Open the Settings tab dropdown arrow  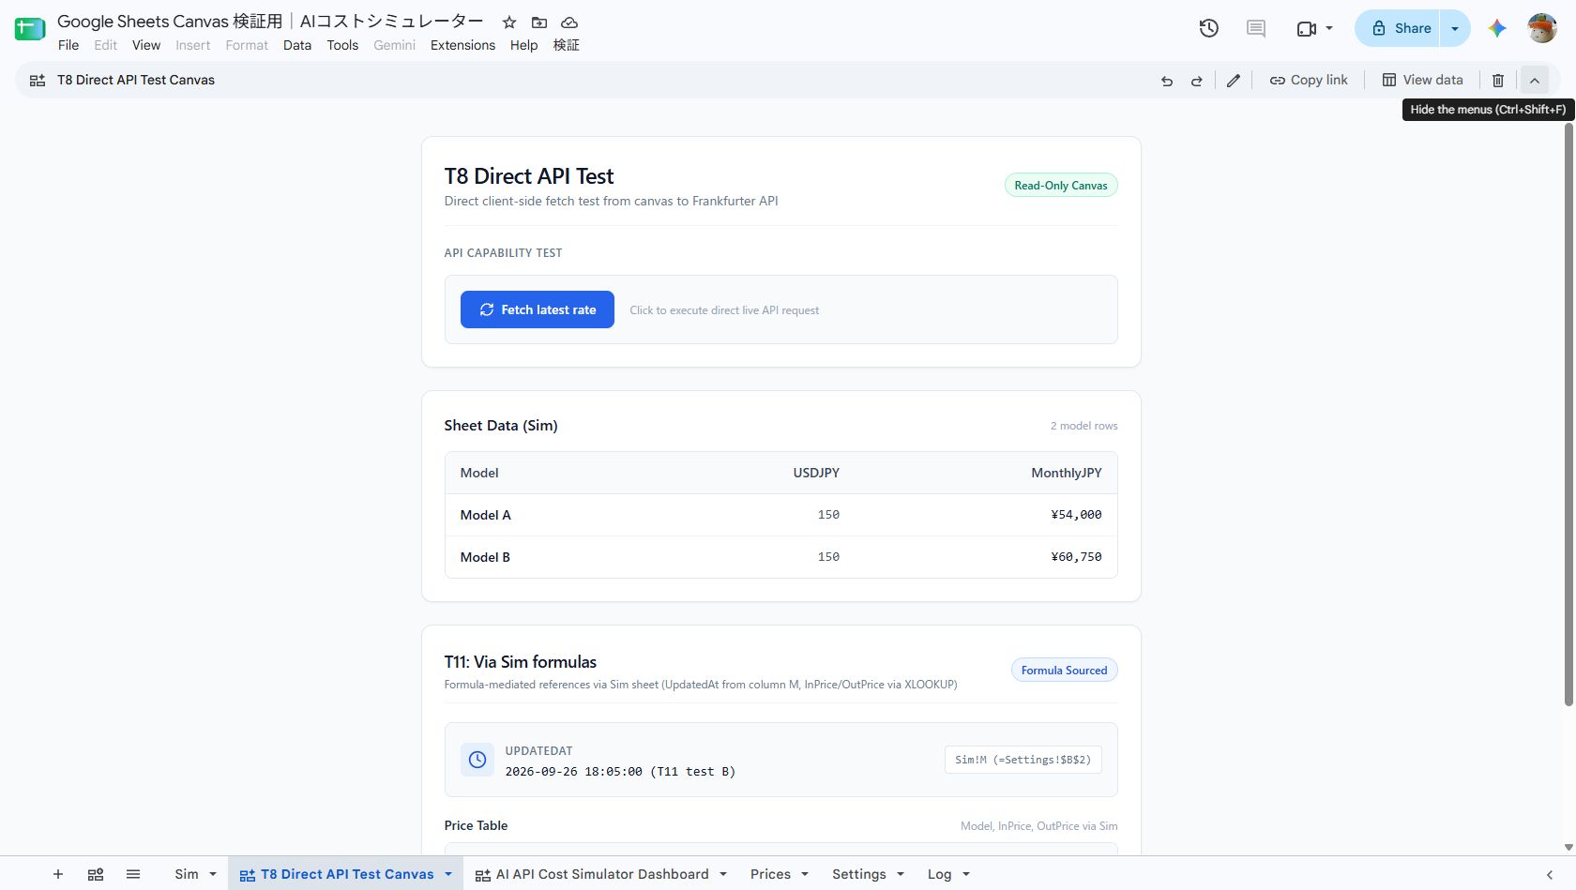coord(901,874)
